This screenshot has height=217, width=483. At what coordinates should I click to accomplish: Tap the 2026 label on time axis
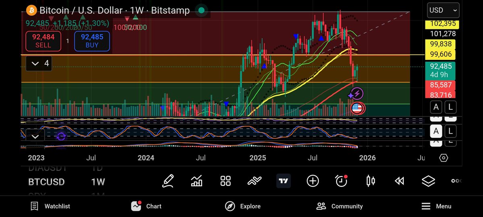[367, 158]
